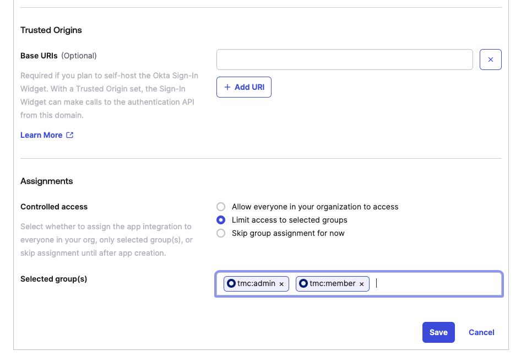521x361 pixels.
Task: Remove the tmc:member group chip
Action: [361, 284]
